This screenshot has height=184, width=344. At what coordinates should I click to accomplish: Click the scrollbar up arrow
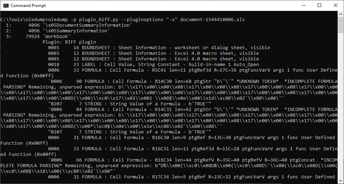[x=340, y=14]
